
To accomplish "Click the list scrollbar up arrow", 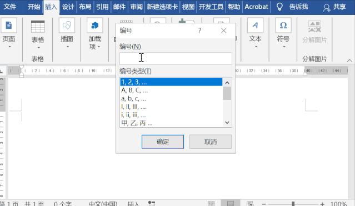I will pyautogui.click(x=227, y=83).
